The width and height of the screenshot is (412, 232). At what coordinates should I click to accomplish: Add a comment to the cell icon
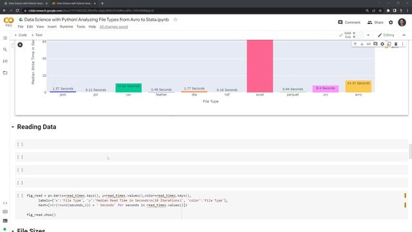point(375,44)
